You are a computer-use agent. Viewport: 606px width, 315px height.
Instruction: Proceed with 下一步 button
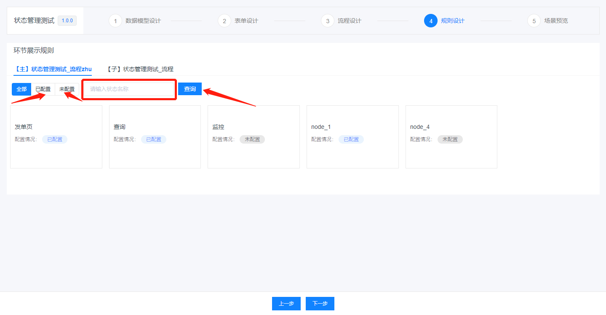coord(320,304)
